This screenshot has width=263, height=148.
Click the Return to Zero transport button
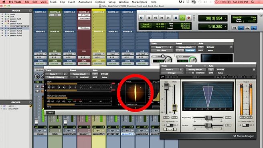click(x=149, y=18)
